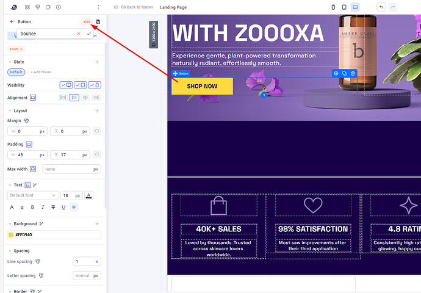Confirm the bounce class name with checkmark

[x=89, y=34]
